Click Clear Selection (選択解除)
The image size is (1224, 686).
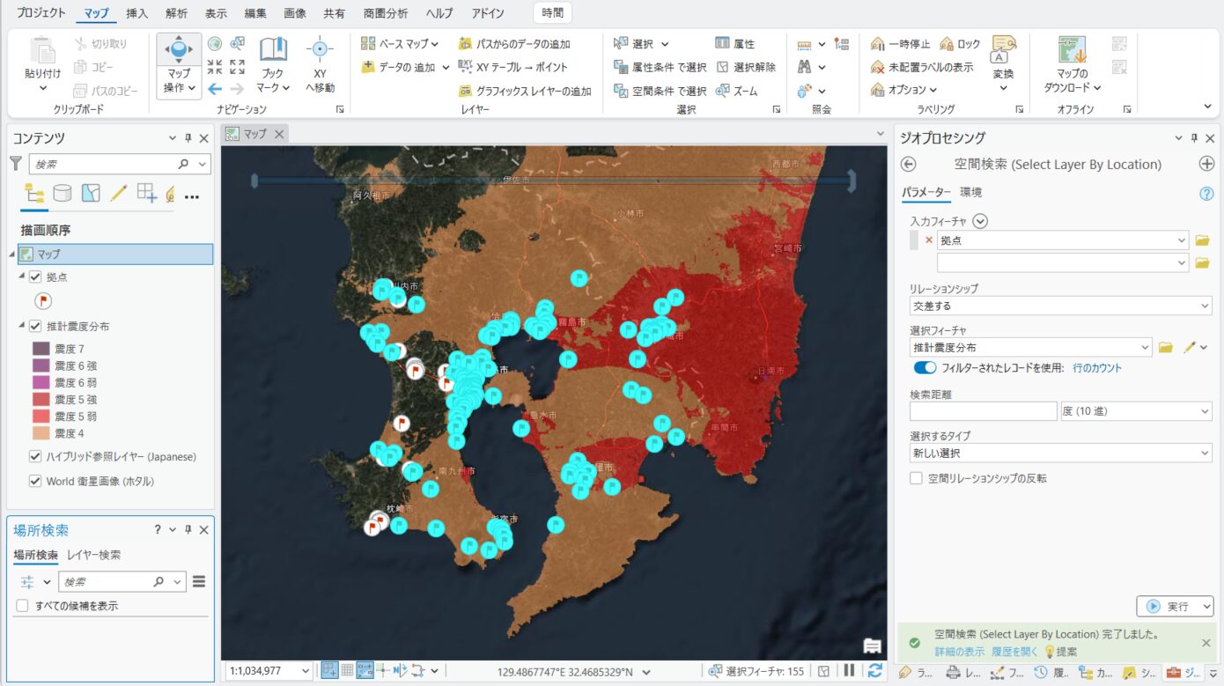point(745,67)
